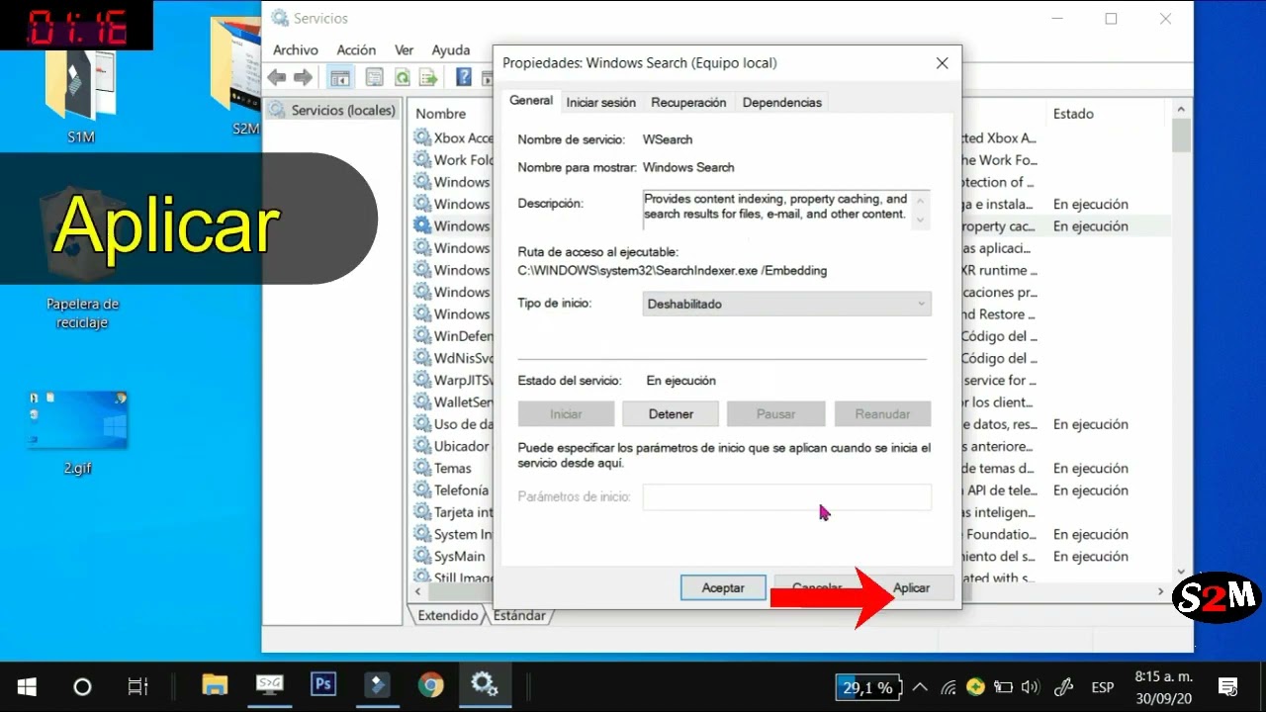
Task: Click the Wi-Fi network tray icon
Action: tap(949, 687)
